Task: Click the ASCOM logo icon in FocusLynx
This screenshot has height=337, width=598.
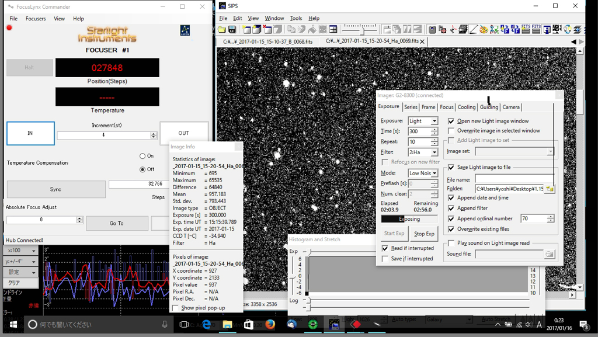Action: coord(185,30)
